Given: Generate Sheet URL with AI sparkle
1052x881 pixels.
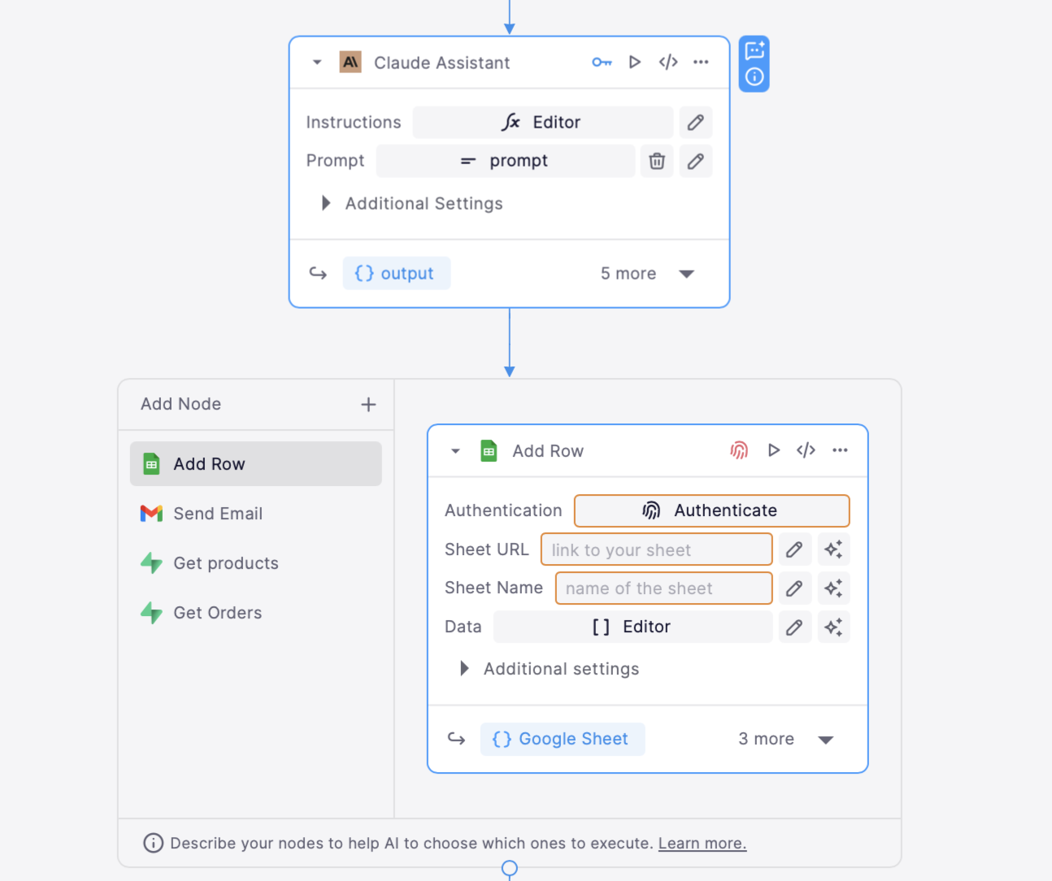Looking at the screenshot, I should 833,549.
